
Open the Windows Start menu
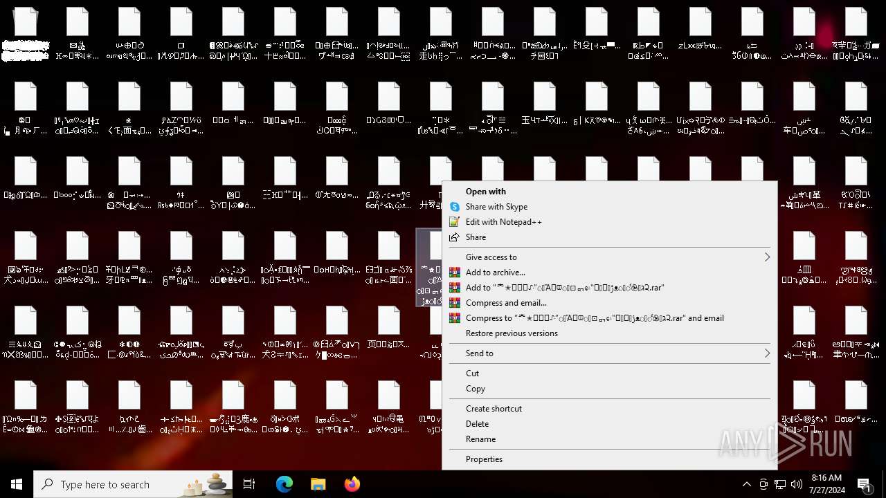pyautogui.click(x=17, y=484)
